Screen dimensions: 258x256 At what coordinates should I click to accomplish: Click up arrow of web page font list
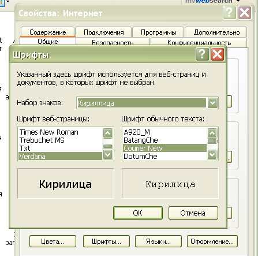tap(107, 133)
